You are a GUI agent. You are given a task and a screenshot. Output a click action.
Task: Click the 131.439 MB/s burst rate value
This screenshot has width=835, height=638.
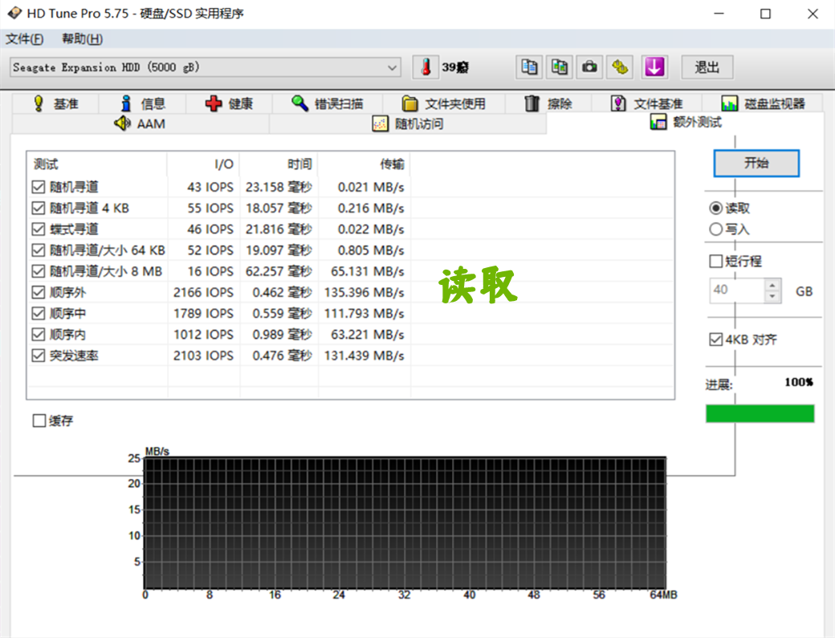(x=365, y=356)
